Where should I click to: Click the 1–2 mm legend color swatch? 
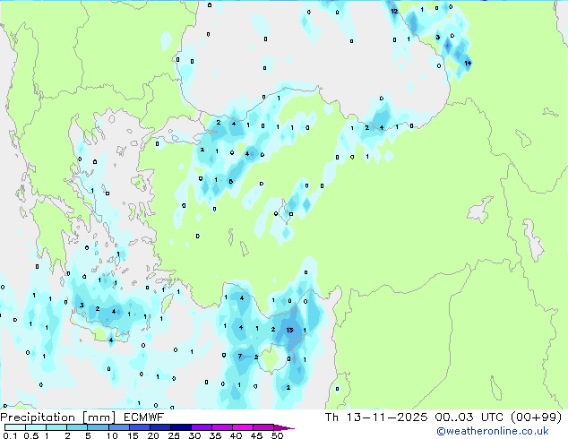56,427
